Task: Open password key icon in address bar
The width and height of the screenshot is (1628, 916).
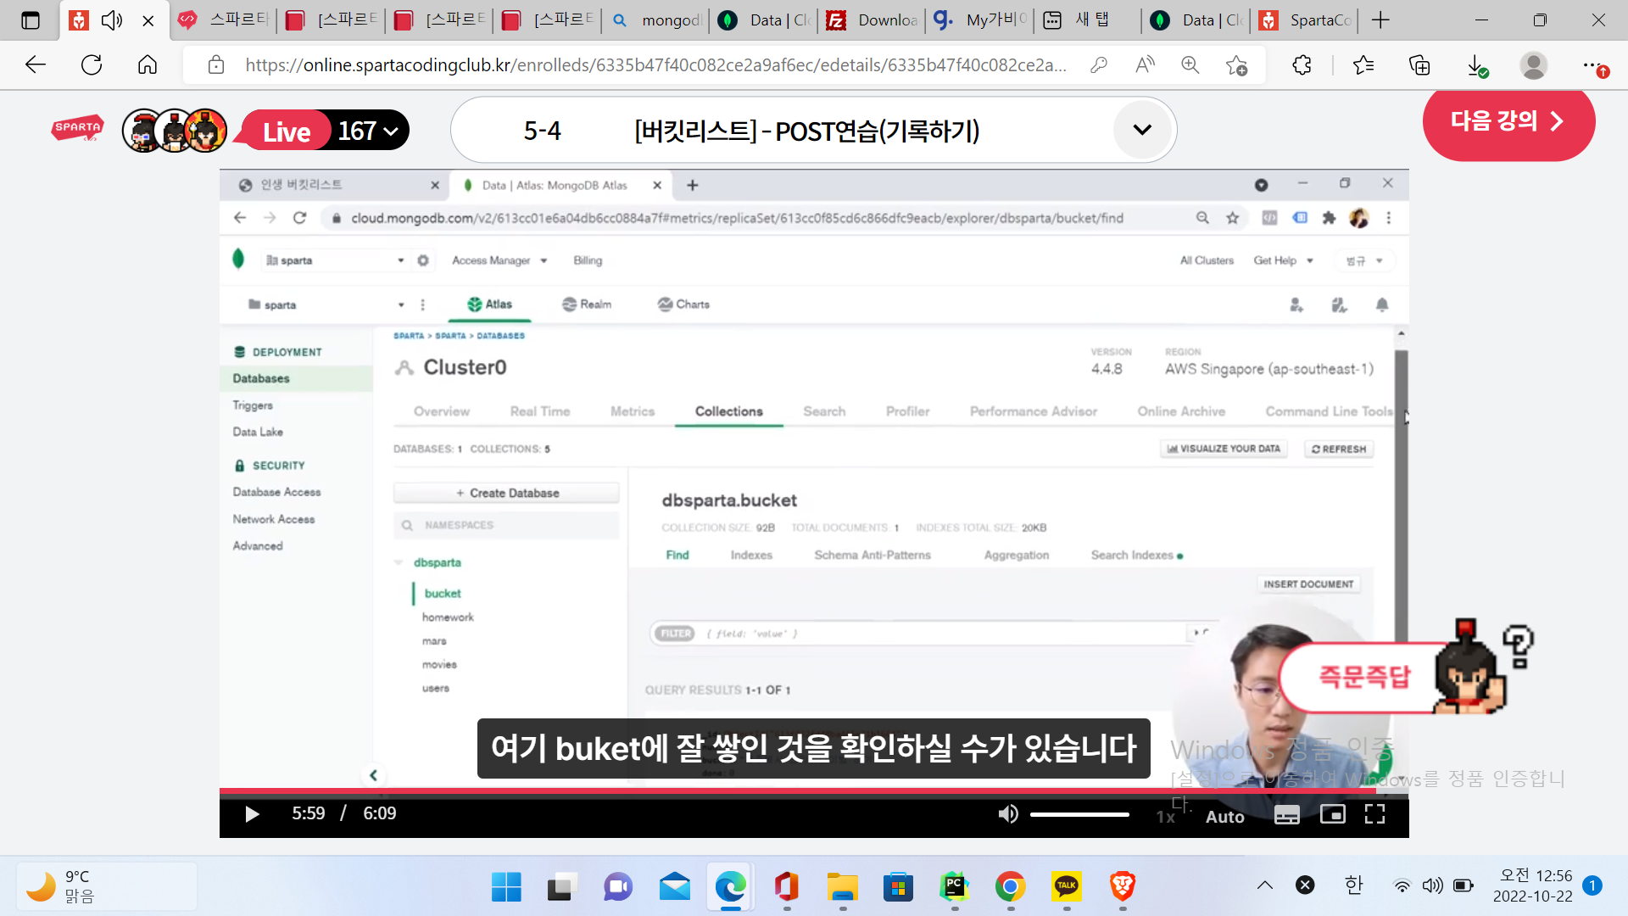Action: point(1099,64)
